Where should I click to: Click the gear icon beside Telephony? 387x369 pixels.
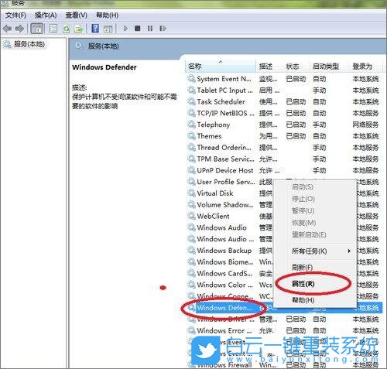(x=191, y=125)
